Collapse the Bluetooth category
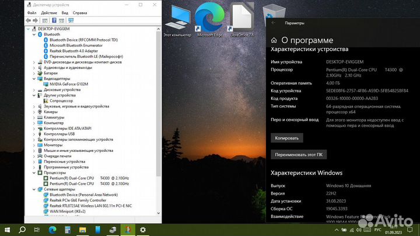 pos(34,34)
